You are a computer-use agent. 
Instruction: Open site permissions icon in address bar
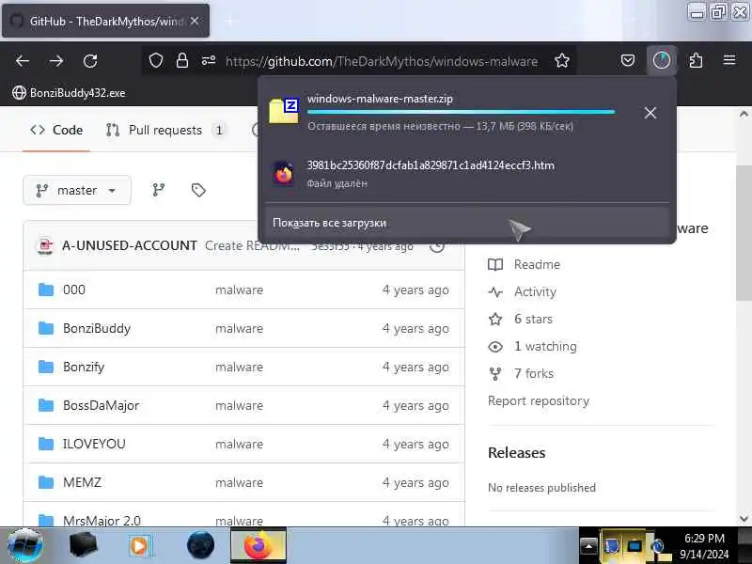tap(209, 60)
